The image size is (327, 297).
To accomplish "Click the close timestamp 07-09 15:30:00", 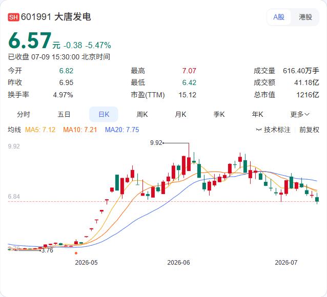I will 55,57.
